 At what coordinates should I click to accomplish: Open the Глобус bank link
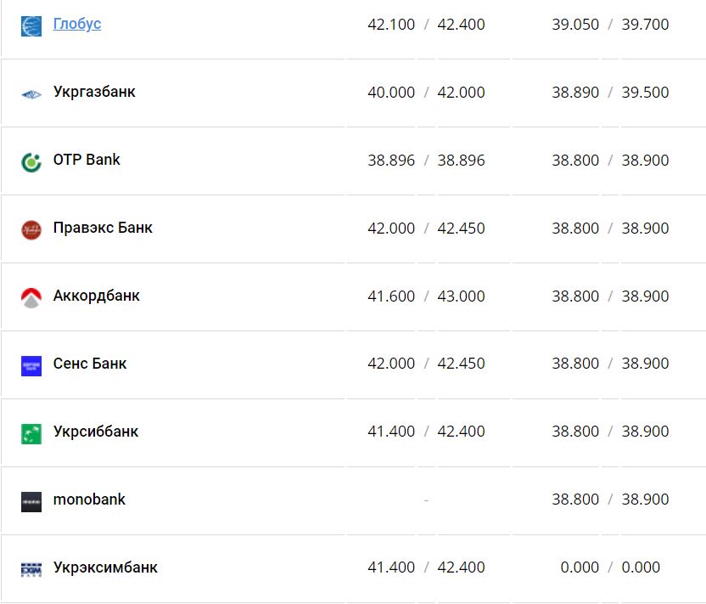pyautogui.click(x=77, y=24)
